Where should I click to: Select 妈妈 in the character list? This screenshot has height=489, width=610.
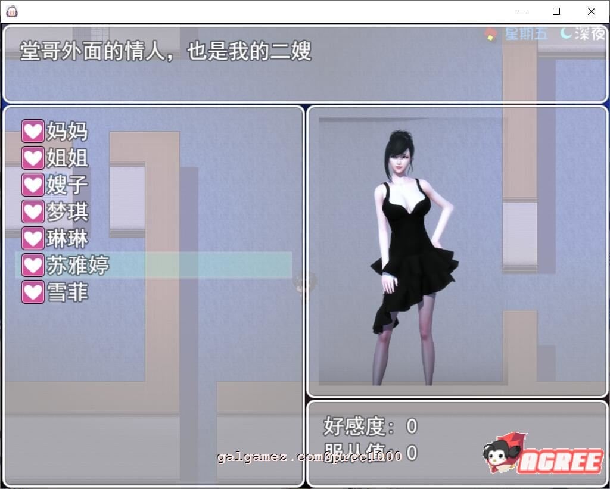click(x=68, y=130)
